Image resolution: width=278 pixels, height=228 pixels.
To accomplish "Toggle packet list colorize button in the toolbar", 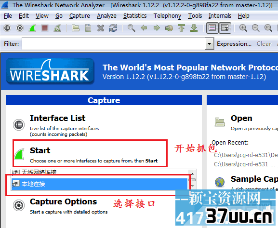I will 212,28.
